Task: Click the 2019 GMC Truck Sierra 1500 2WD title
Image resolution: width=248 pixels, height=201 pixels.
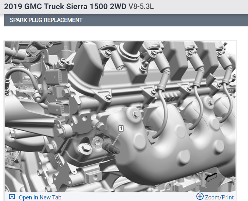Action: pos(65,7)
